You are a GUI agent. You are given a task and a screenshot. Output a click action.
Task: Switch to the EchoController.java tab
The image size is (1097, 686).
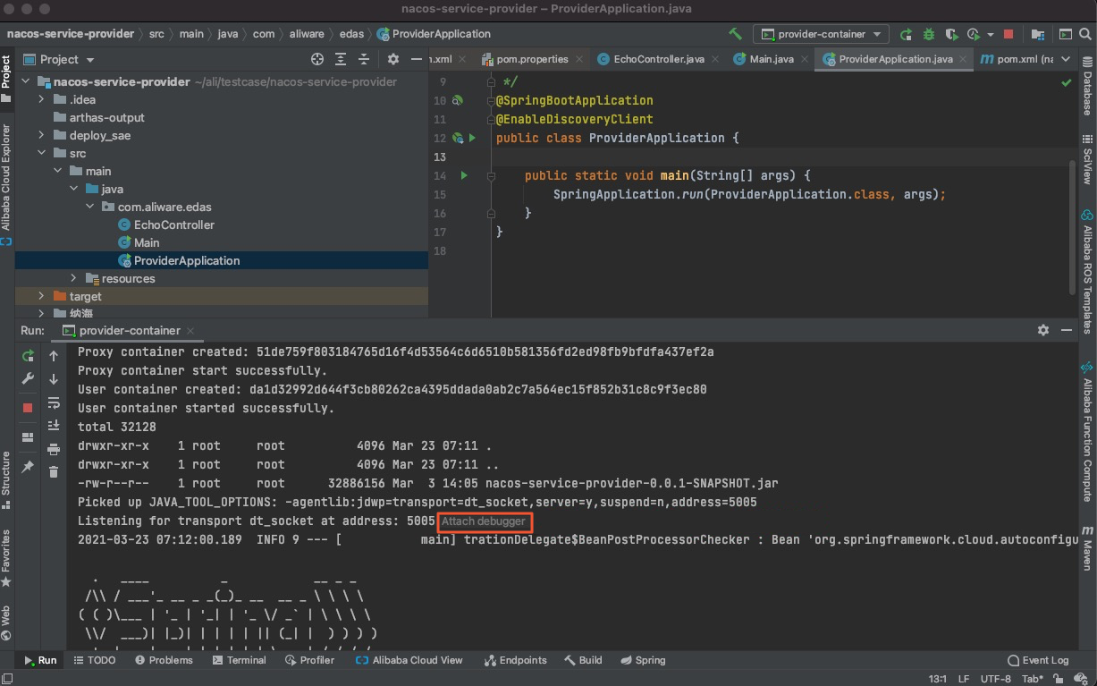click(x=658, y=59)
